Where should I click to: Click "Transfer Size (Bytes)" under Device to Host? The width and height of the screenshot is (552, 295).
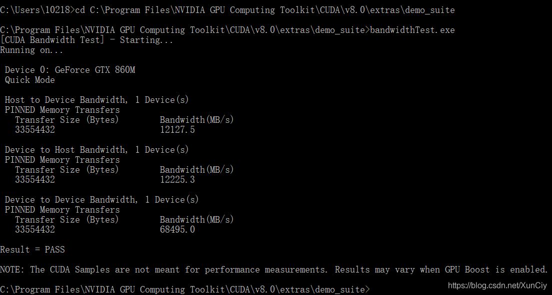coord(67,170)
